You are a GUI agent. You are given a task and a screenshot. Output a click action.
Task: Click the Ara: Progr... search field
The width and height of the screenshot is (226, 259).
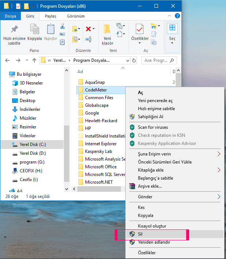tap(159, 60)
